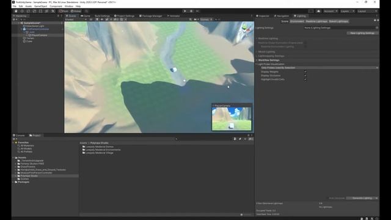Select Cube object in Hierarchy
The width and height of the screenshot is (391, 220).
click(x=29, y=42)
